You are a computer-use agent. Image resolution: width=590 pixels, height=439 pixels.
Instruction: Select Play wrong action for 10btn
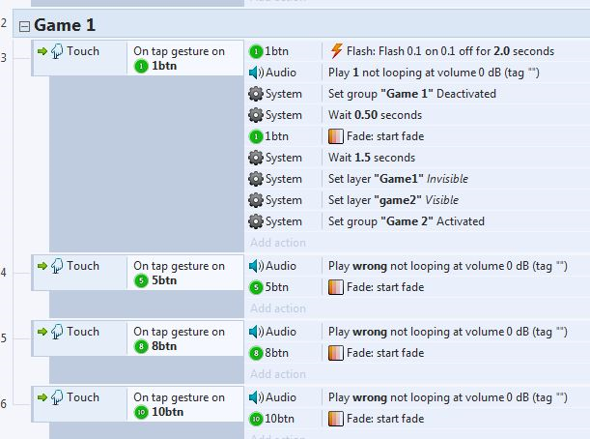coord(446,397)
